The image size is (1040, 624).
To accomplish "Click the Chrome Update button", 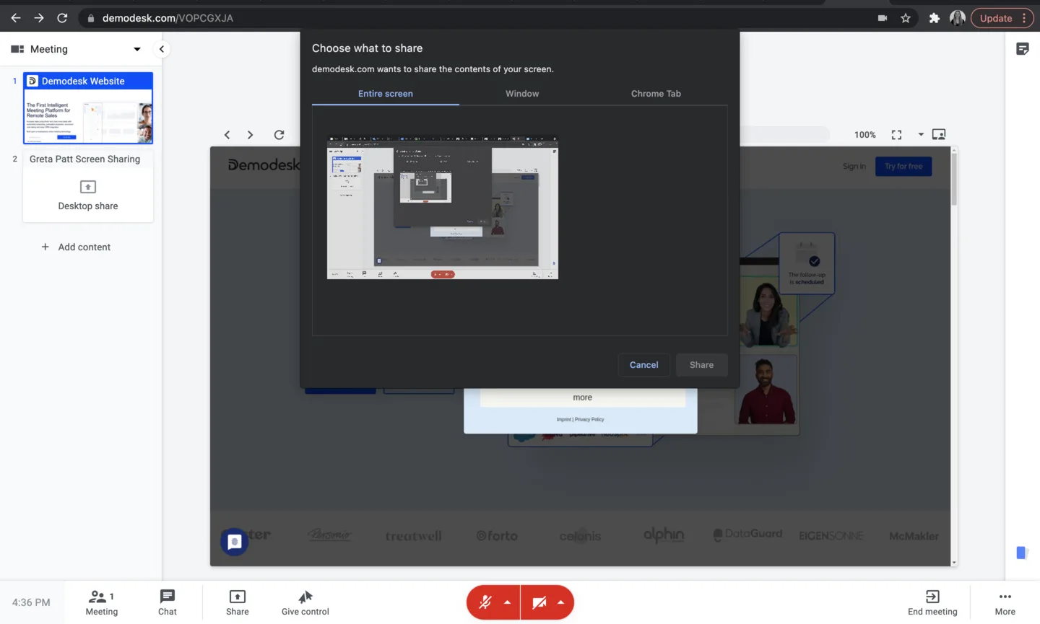I will (1002, 18).
